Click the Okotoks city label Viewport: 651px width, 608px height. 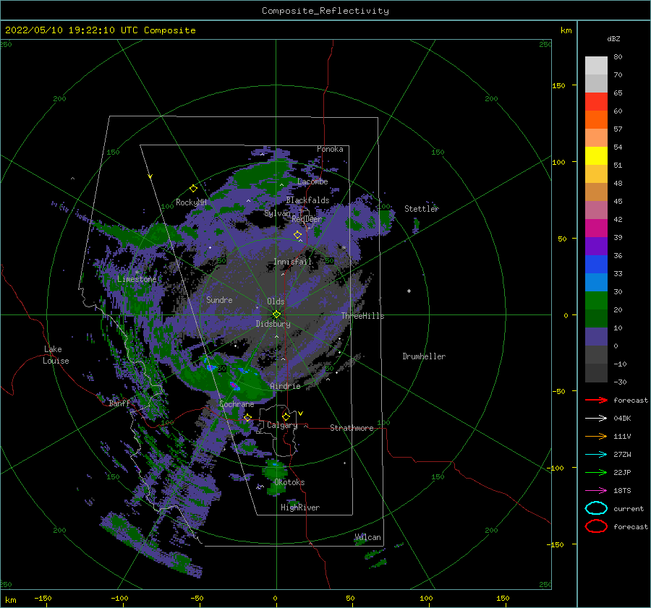point(289,483)
